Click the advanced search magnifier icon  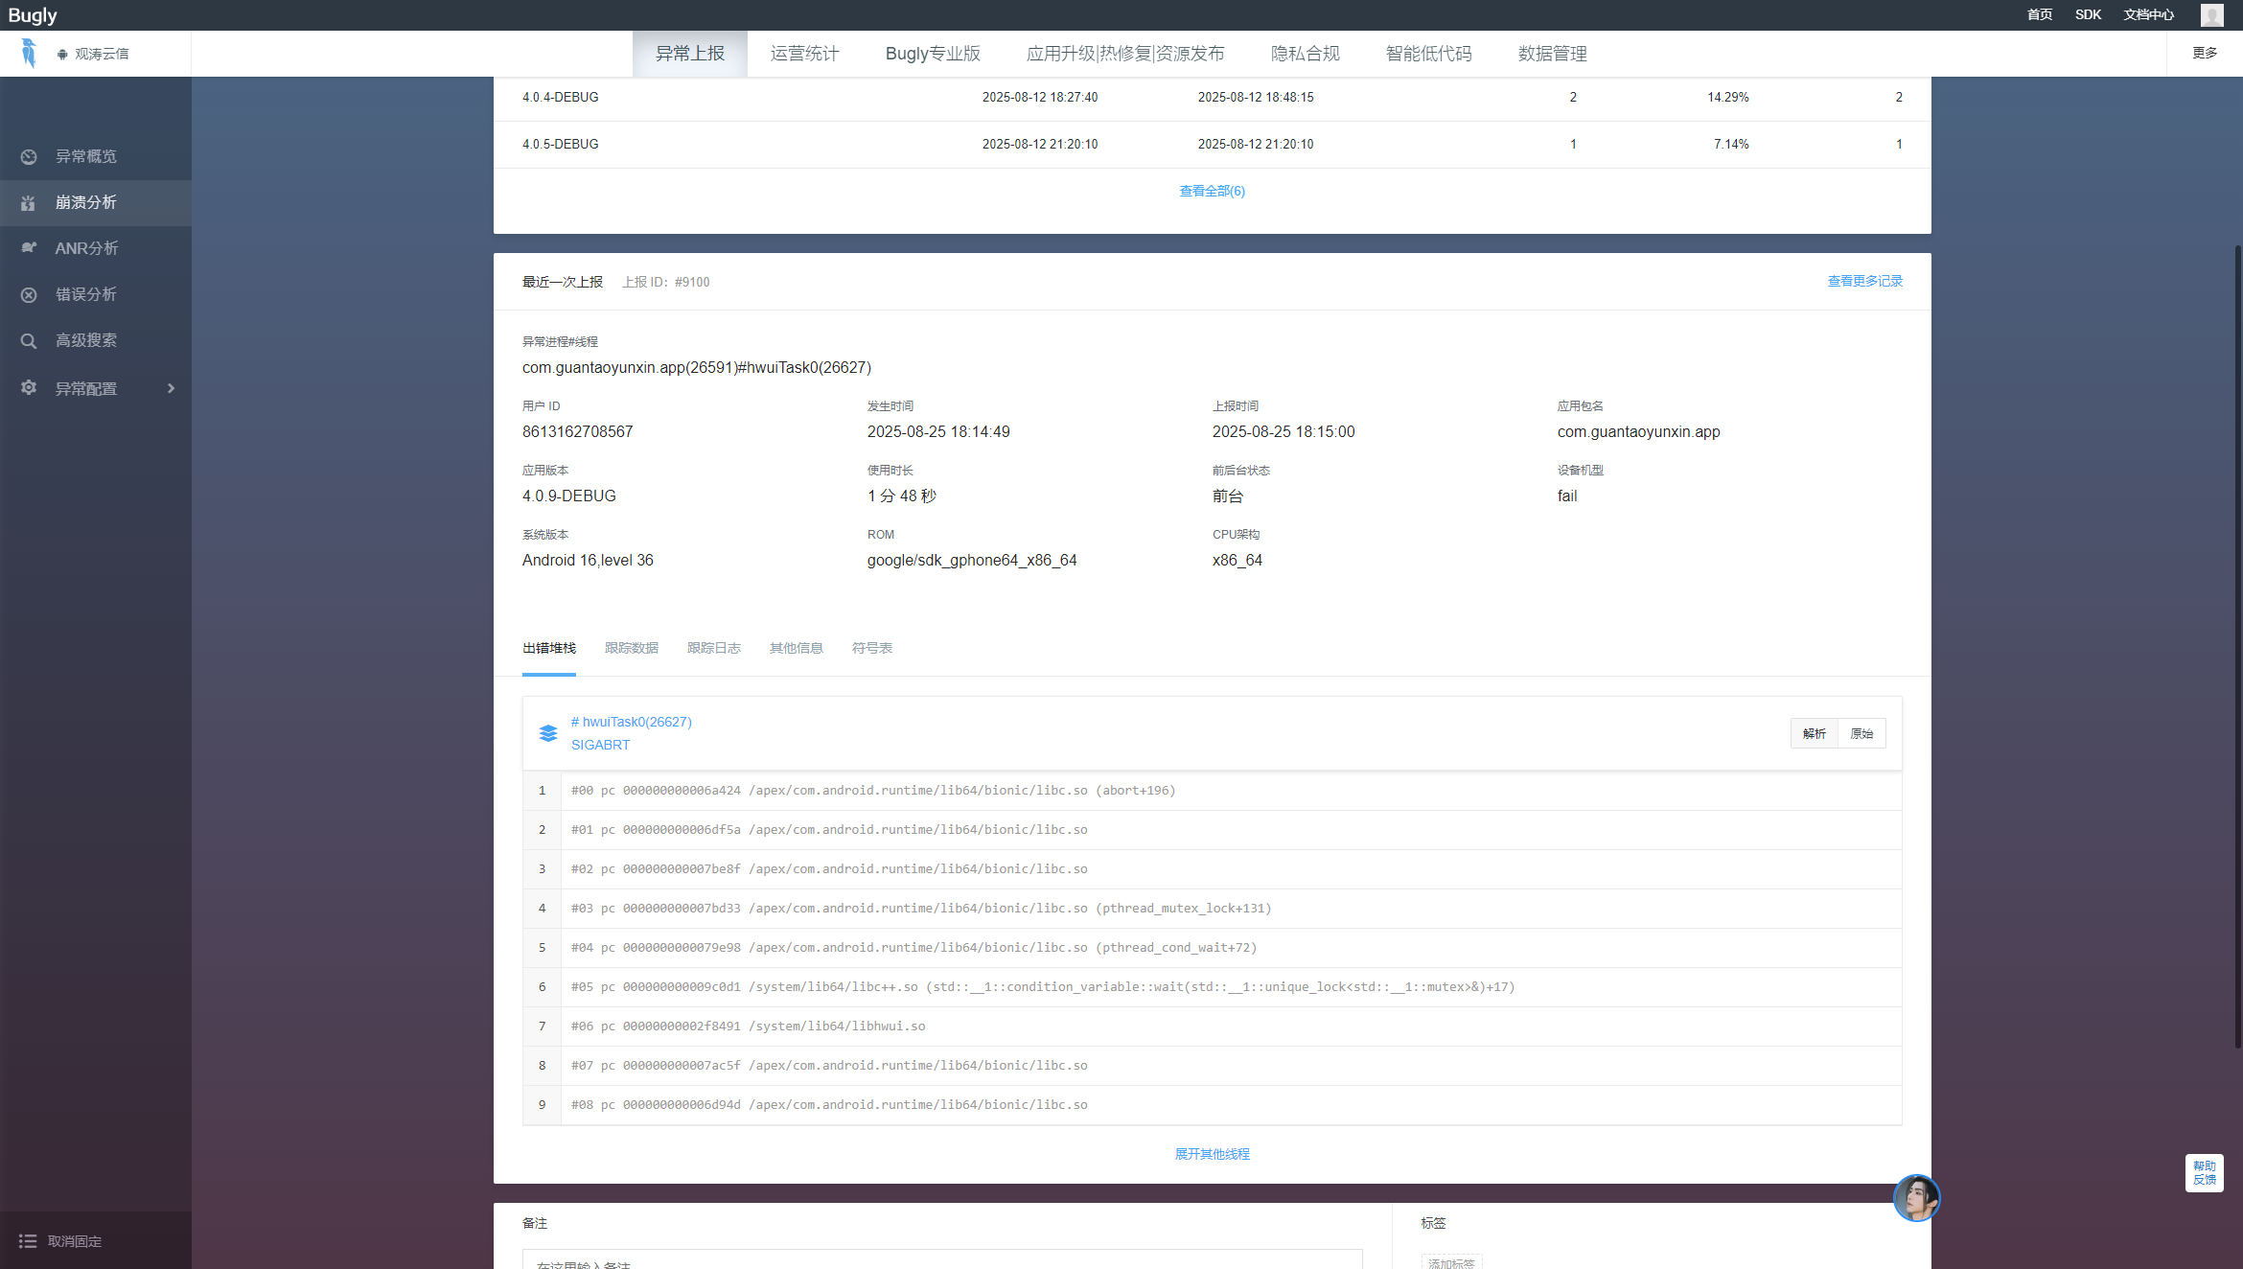click(x=29, y=340)
